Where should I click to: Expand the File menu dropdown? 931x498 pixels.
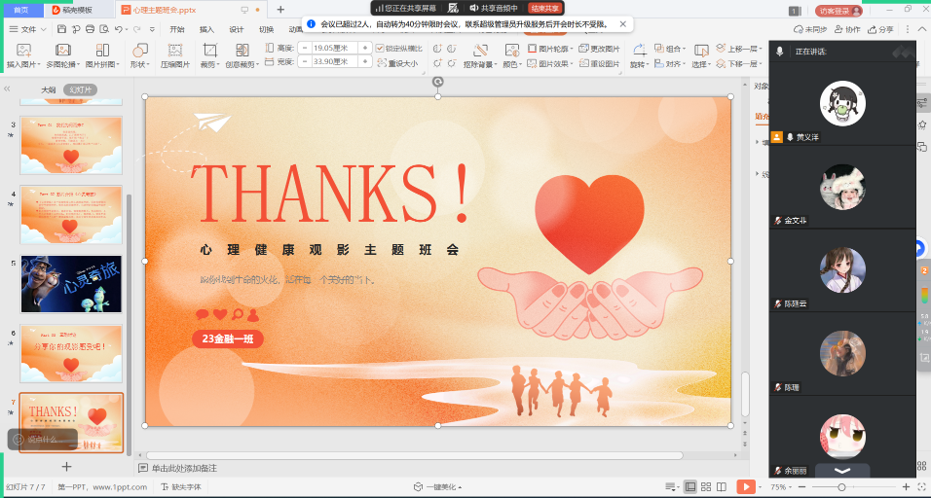point(27,29)
